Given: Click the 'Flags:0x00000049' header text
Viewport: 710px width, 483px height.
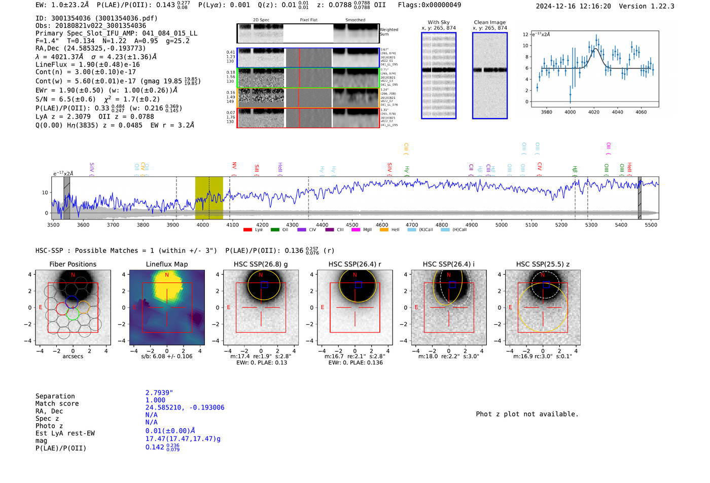Looking at the screenshot, I should click(430, 5).
